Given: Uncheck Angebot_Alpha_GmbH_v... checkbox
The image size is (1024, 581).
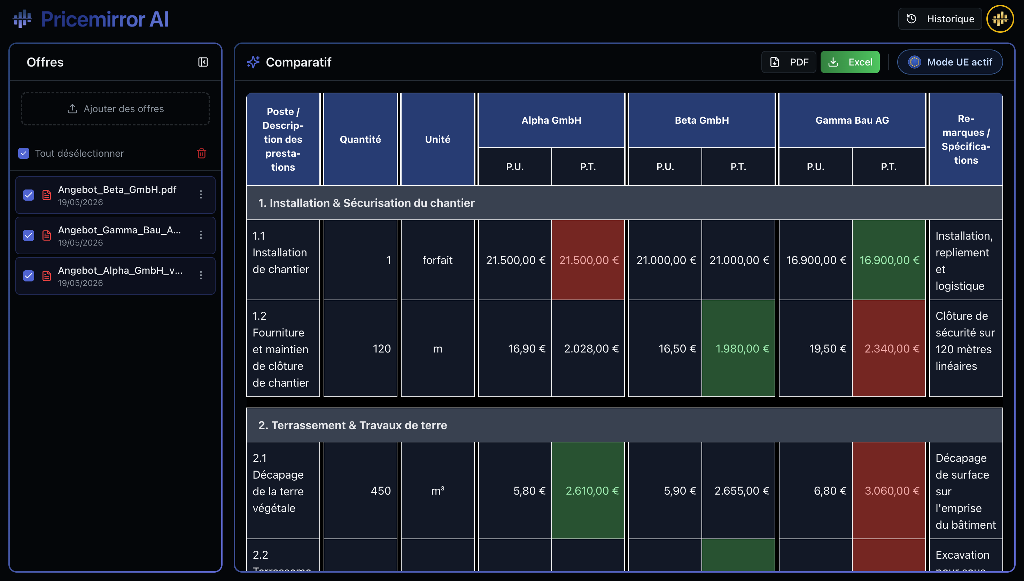Looking at the screenshot, I should tap(29, 276).
